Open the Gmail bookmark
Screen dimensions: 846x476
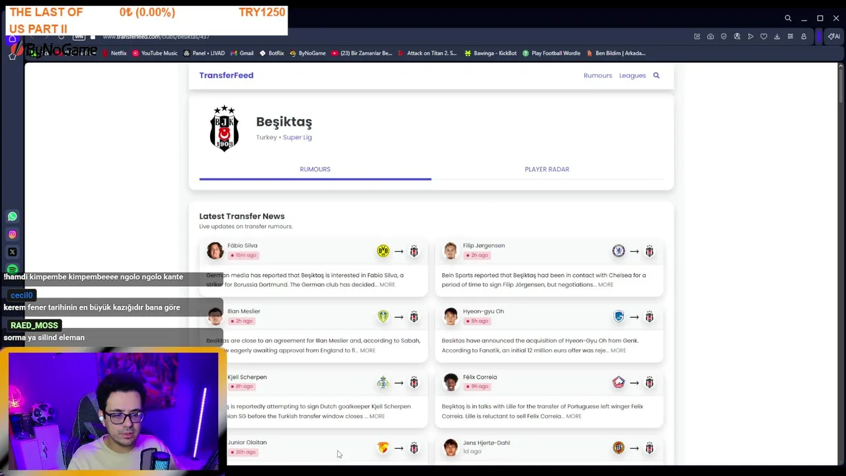pos(242,54)
